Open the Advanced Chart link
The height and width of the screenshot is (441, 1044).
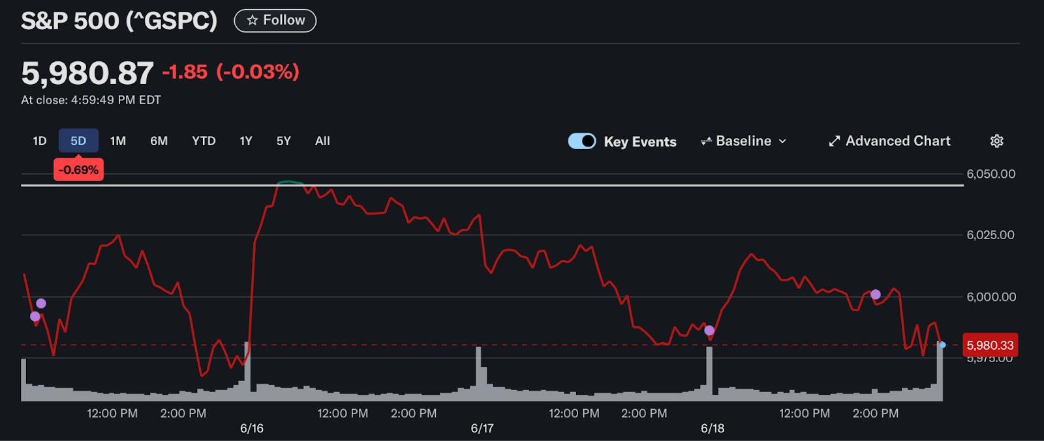(x=889, y=141)
